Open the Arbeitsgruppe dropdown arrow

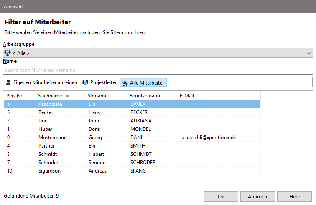pos(309,53)
